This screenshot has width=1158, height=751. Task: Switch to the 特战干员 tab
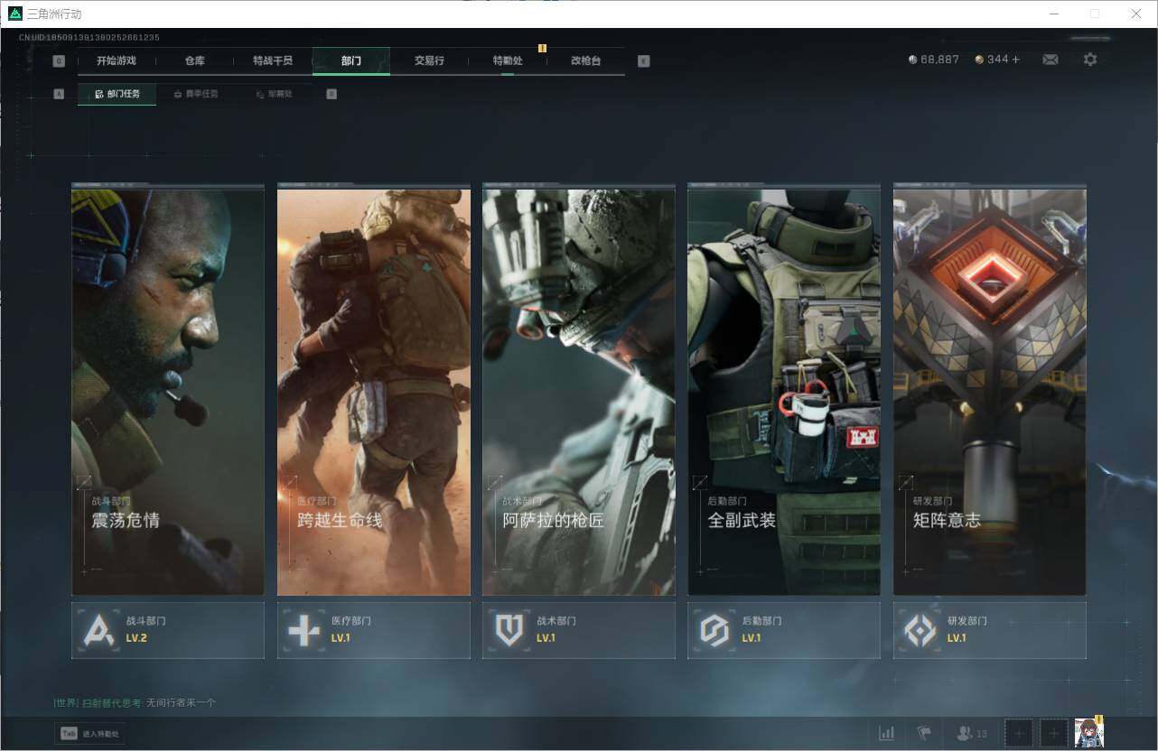[x=273, y=60]
